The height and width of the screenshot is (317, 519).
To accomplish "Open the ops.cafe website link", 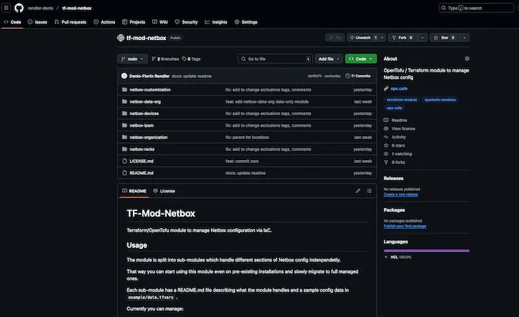I will [x=399, y=89].
